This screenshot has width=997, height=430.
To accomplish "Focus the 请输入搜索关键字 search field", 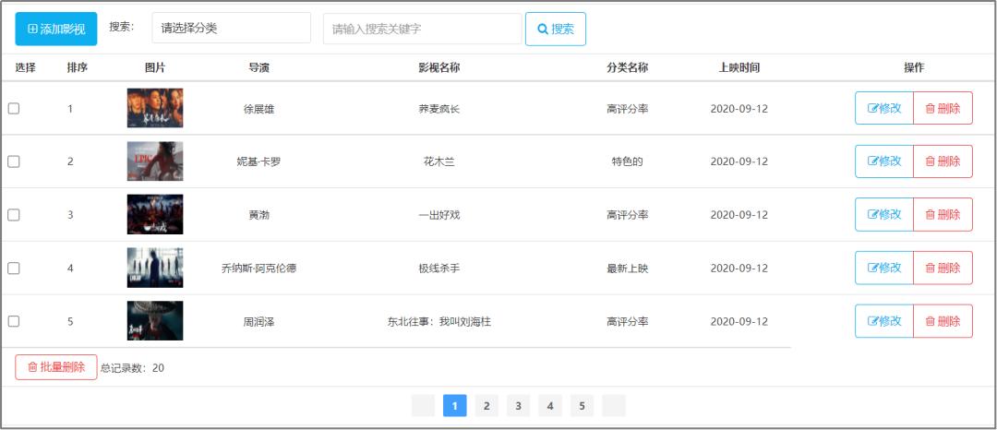I will 422,29.
